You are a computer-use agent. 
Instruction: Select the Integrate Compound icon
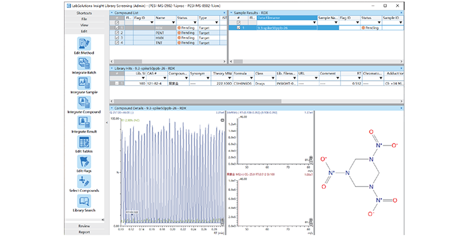point(84,103)
